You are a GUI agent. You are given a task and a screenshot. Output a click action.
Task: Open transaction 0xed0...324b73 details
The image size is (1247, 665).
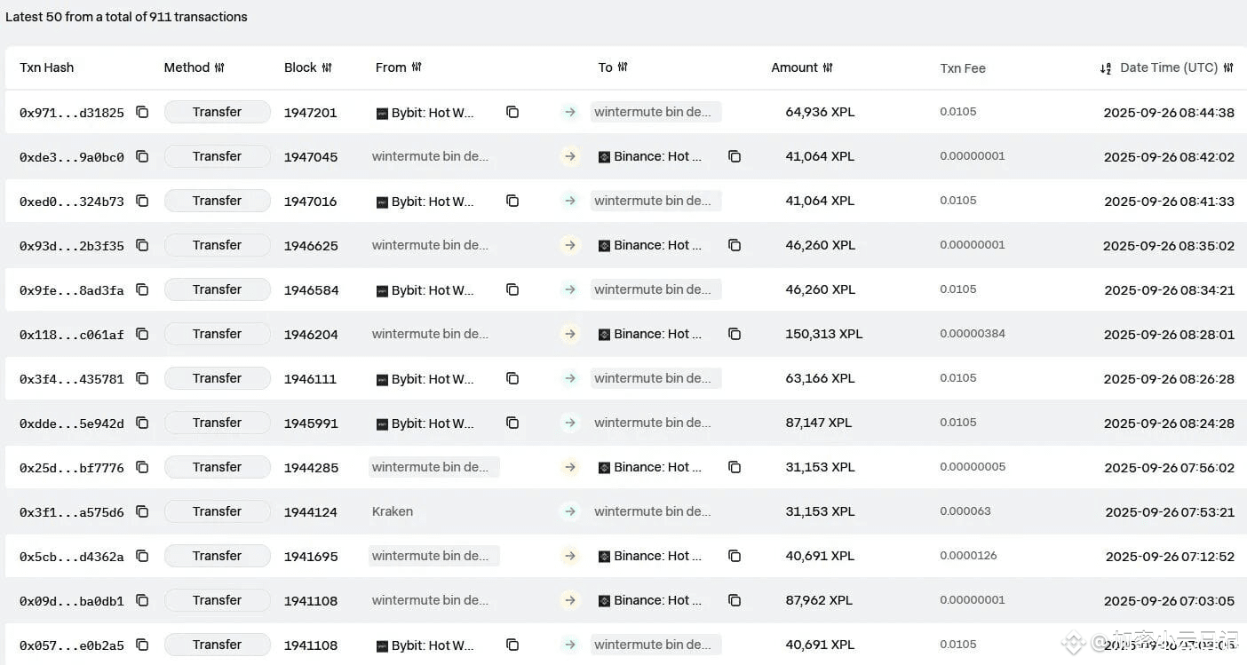point(71,202)
